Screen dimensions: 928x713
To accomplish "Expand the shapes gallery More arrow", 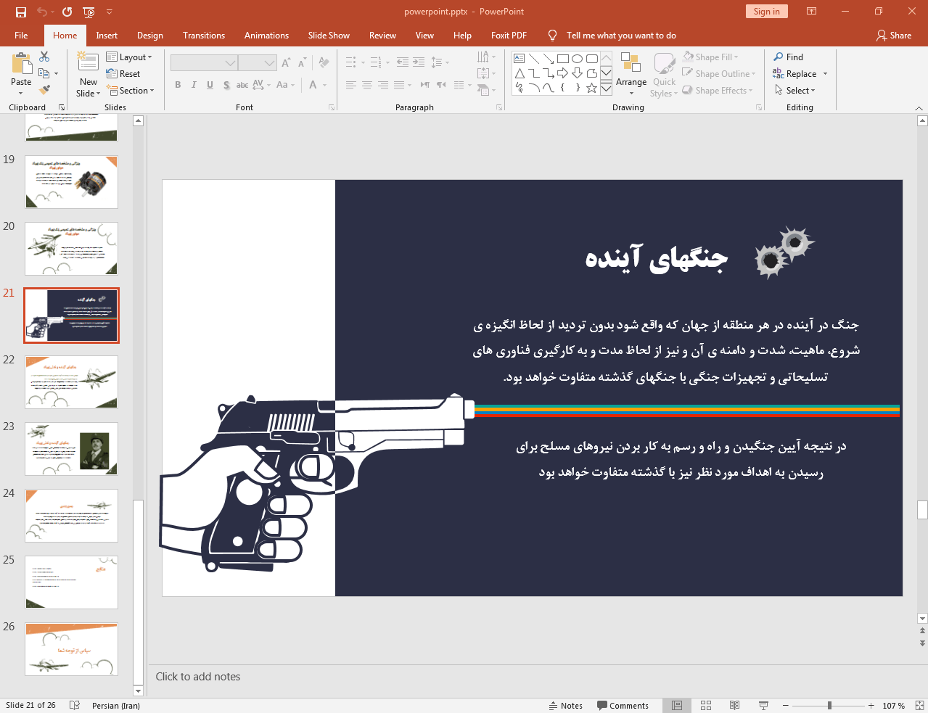I will pos(606,88).
